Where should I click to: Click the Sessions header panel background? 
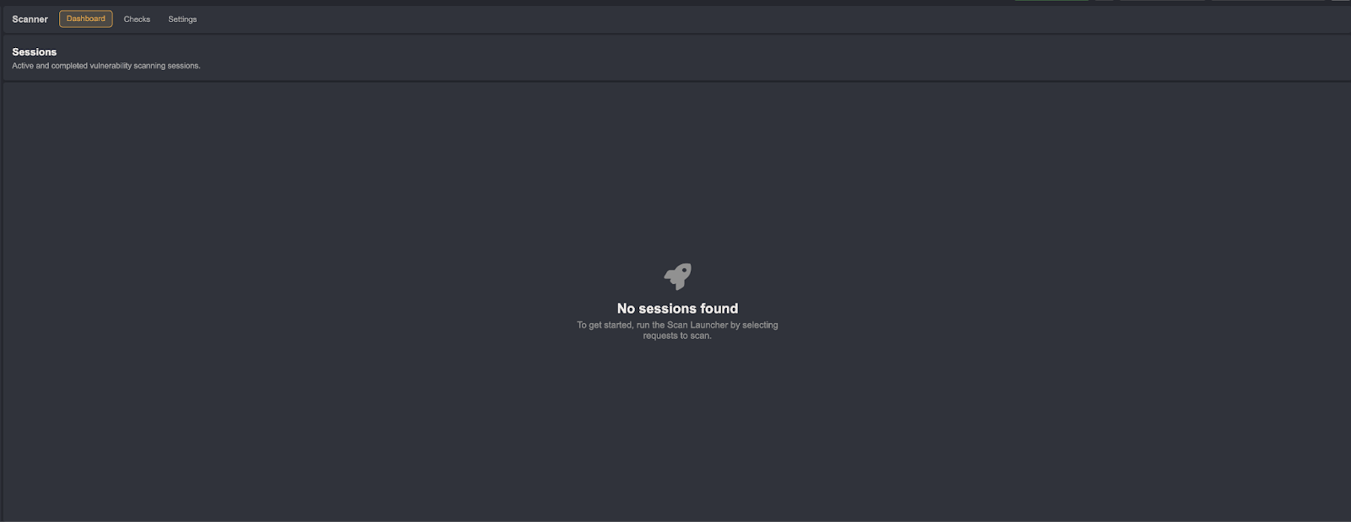(x=675, y=57)
